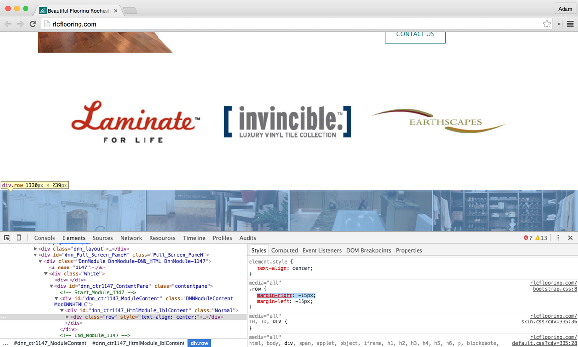Open Chrome hamburger menu
Screen dimensions: 578x347
pos(570,24)
